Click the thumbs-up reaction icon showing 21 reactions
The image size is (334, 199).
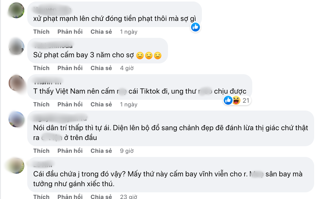228,100
